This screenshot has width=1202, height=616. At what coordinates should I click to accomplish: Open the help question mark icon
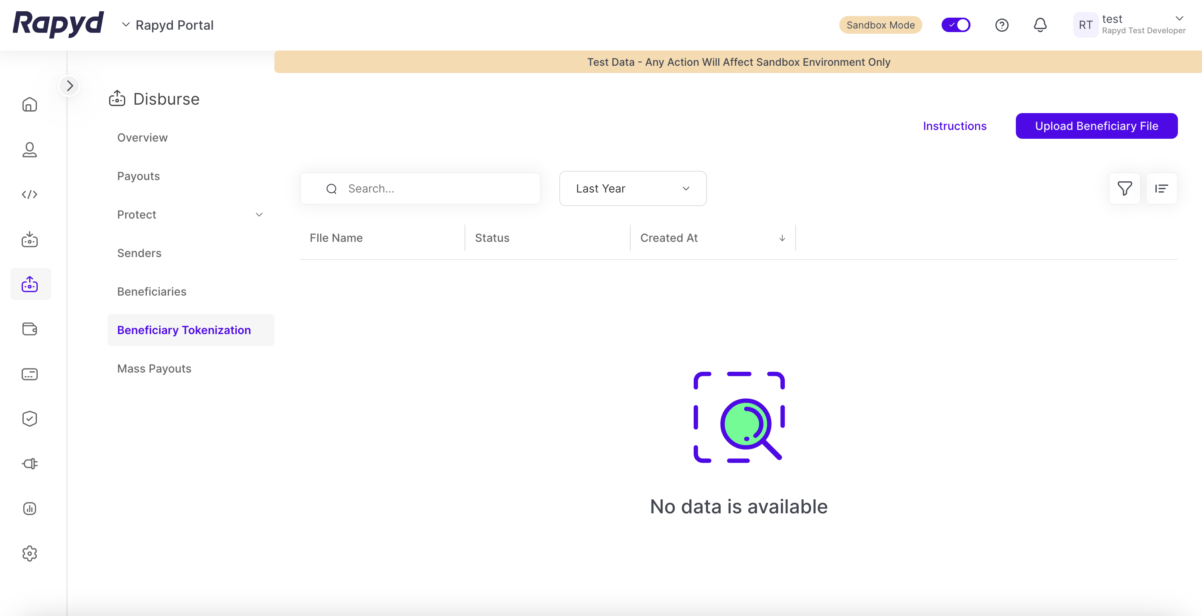pyautogui.click(x=1002, y=25)
